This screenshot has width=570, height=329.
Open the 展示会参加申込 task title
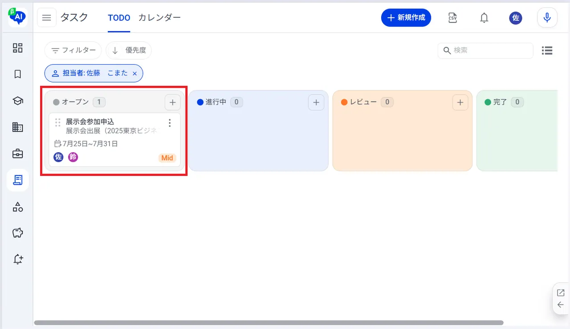tap(90, 122)
